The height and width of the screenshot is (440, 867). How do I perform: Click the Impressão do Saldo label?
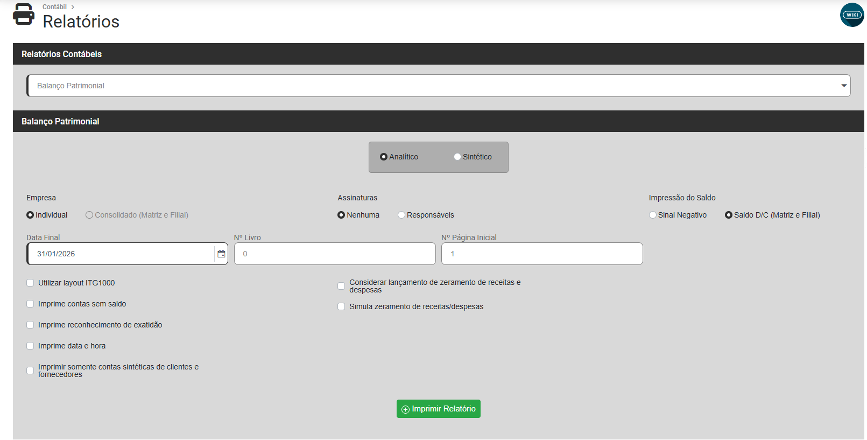pyautogui.click(x=682, y=198)
